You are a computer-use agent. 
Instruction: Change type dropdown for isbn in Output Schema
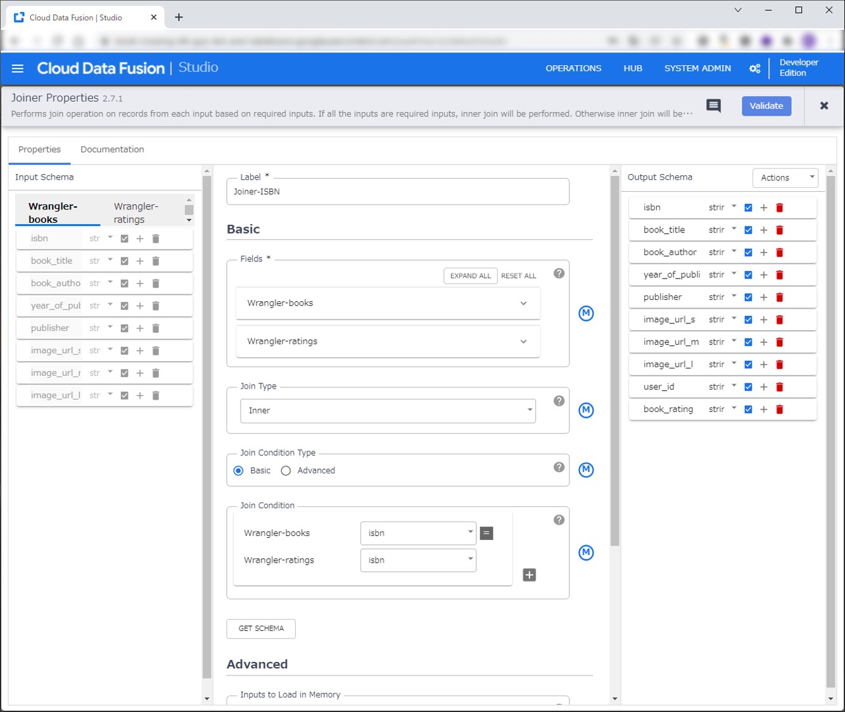723,208
